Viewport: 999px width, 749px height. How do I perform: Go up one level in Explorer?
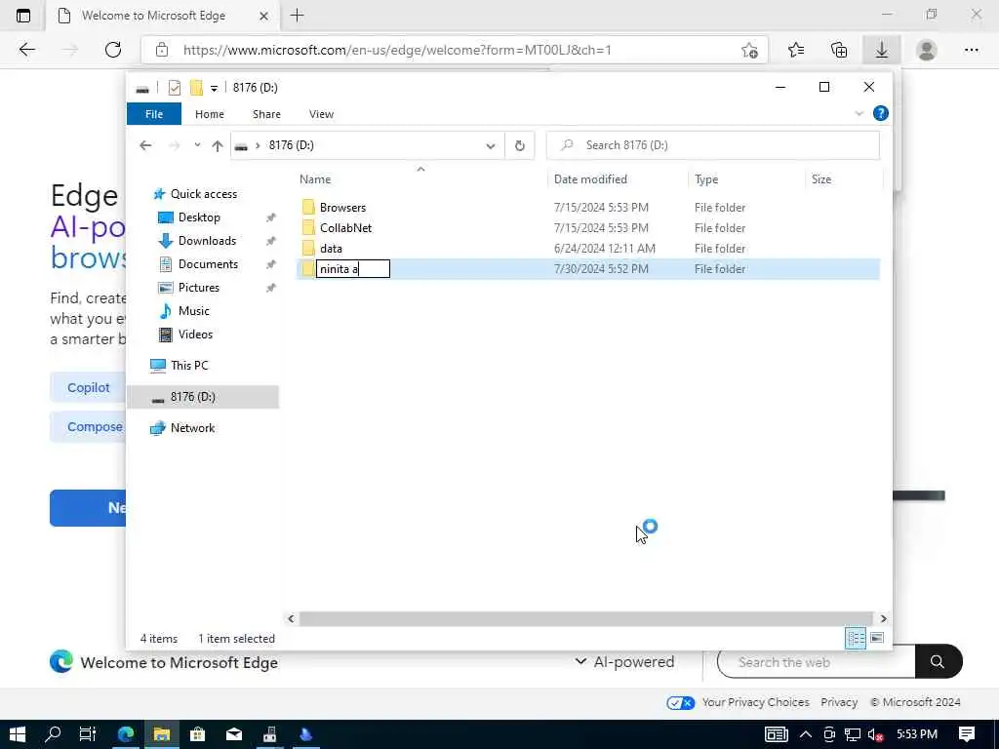coord(218,146)
